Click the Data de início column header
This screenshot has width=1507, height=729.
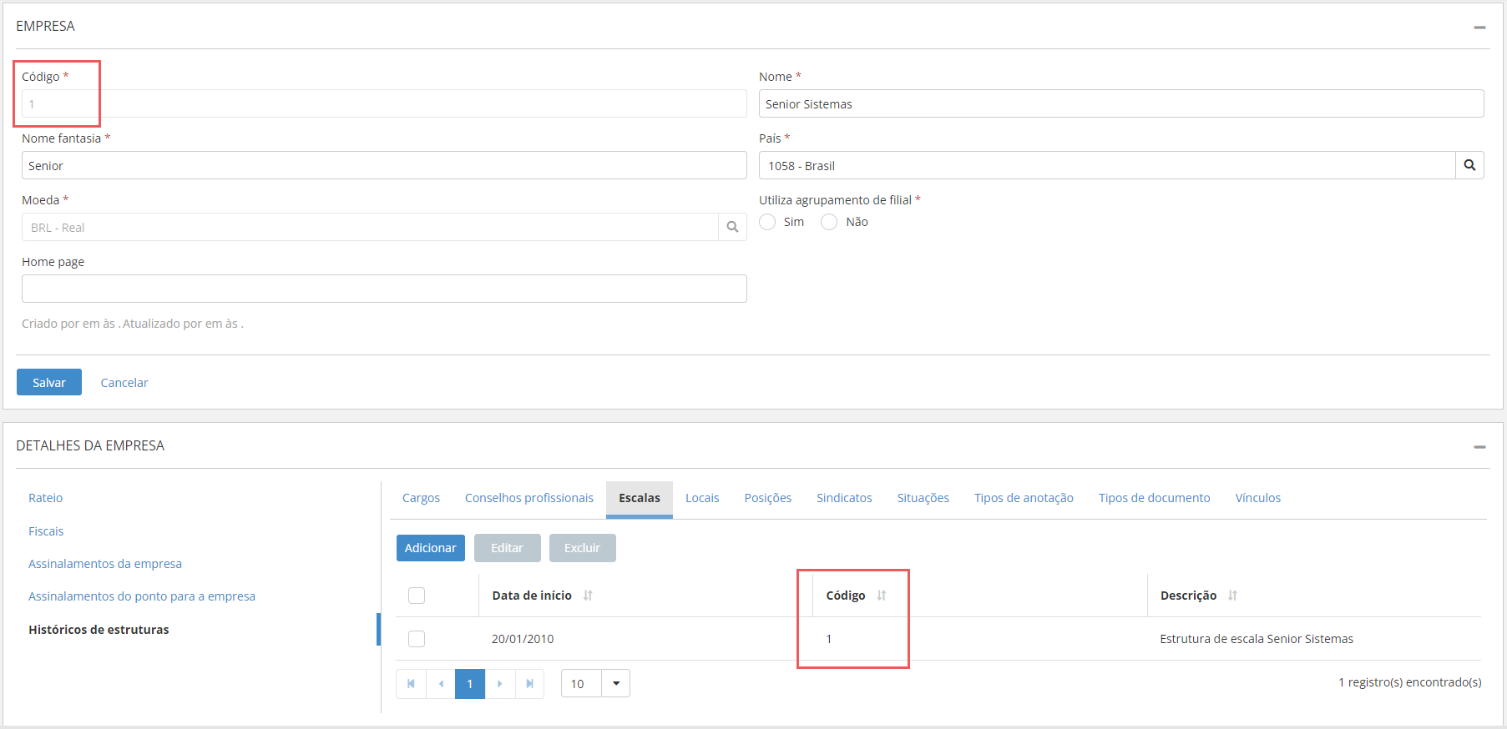tap(532, 596)
